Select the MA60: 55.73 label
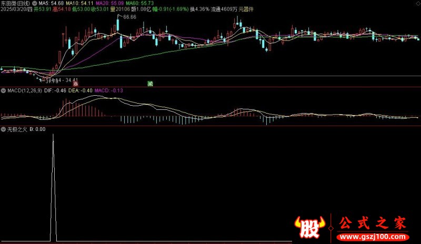Image resolution: width=421 pixels, height=244 pixels. (139, 4)
